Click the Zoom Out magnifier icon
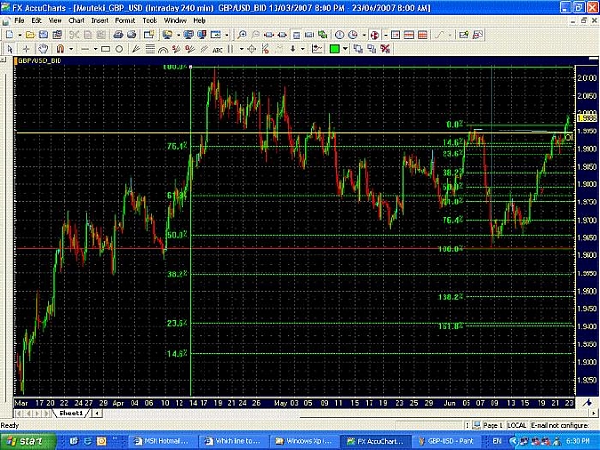The image size is (600, 450). coord(255,35)
